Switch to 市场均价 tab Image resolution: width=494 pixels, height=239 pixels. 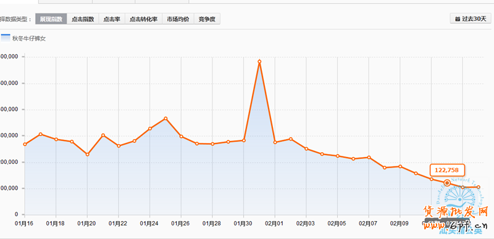178,19
